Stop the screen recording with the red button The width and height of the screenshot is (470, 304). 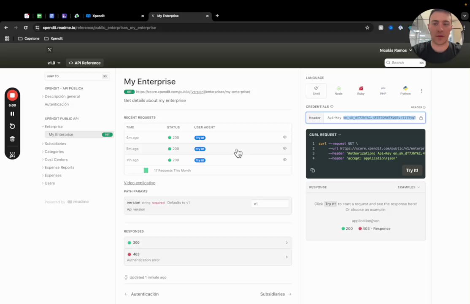click(12, 95)
